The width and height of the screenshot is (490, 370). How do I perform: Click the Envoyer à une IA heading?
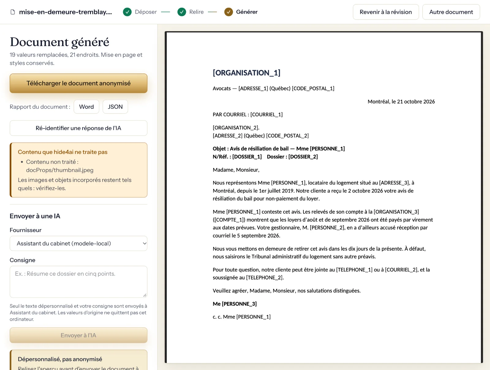tap(35, 216)
